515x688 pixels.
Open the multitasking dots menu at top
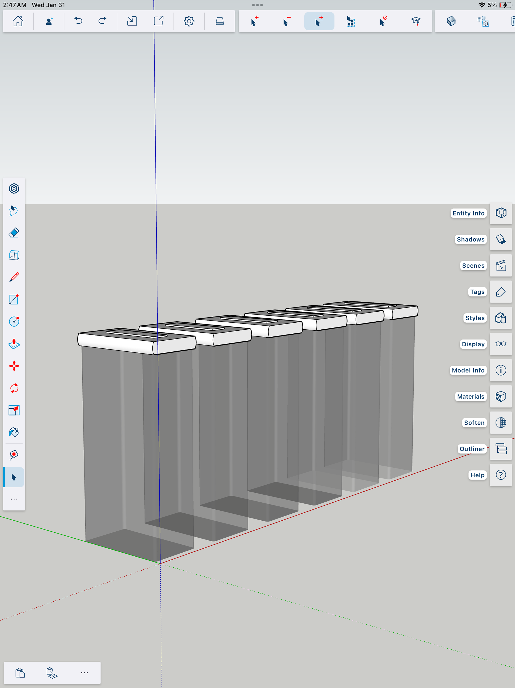pyautogui.click(x=257, y=5)
